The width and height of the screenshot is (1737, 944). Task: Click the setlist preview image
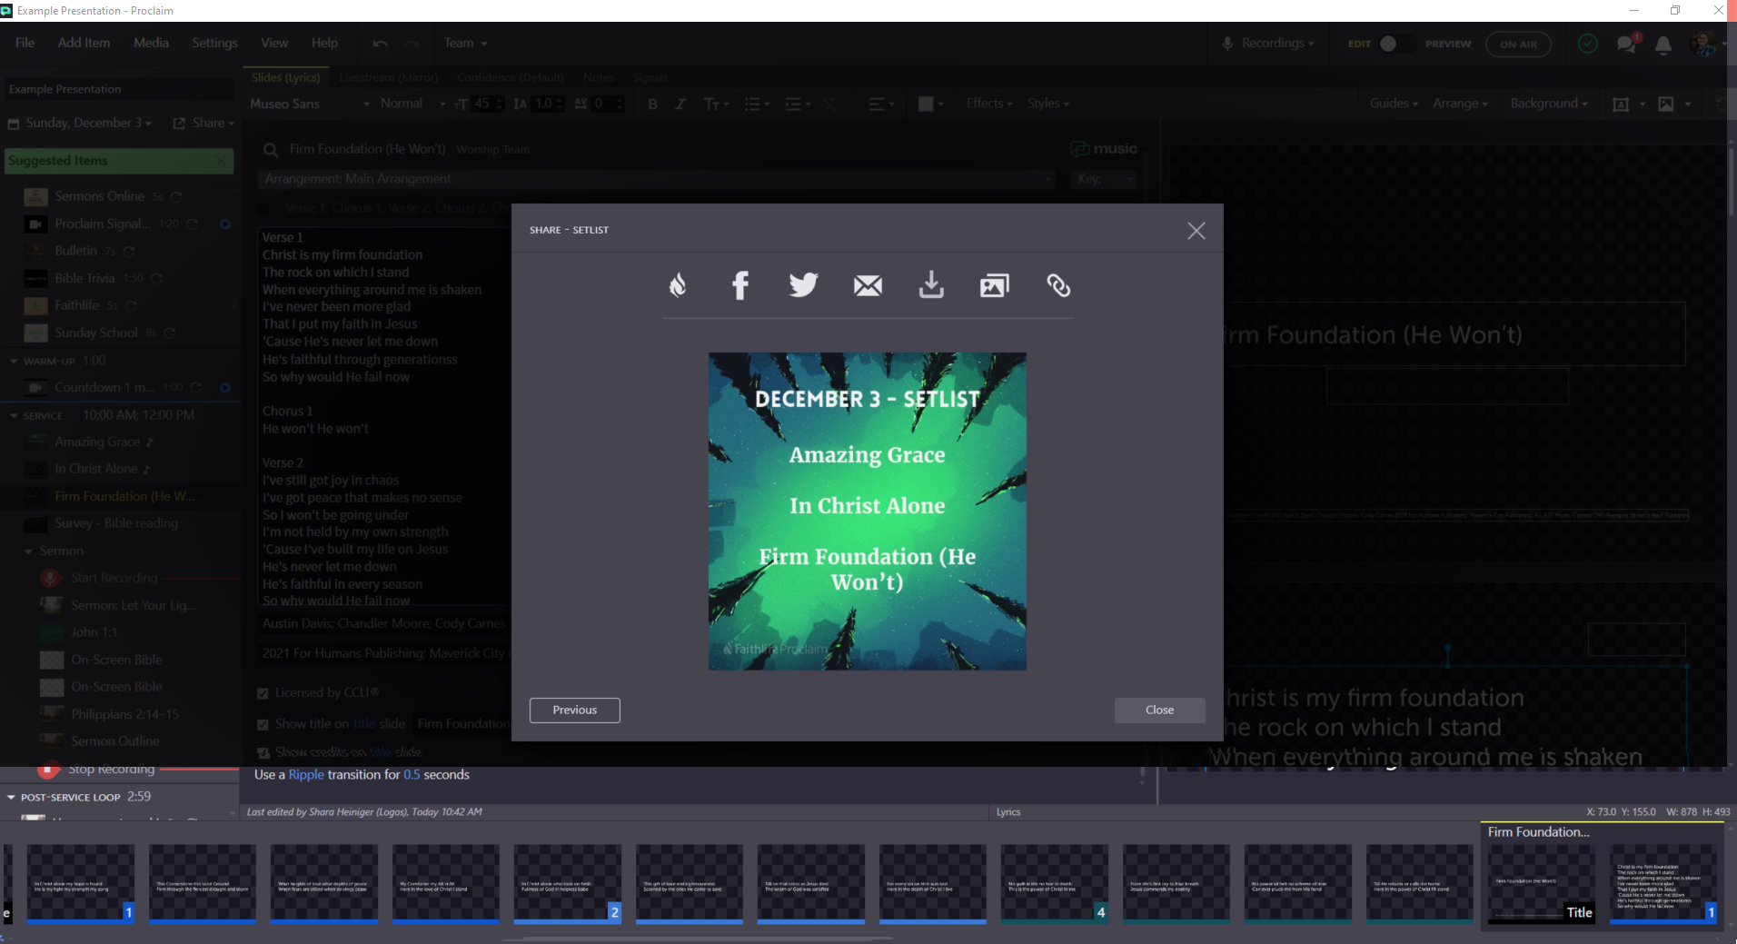868,512
